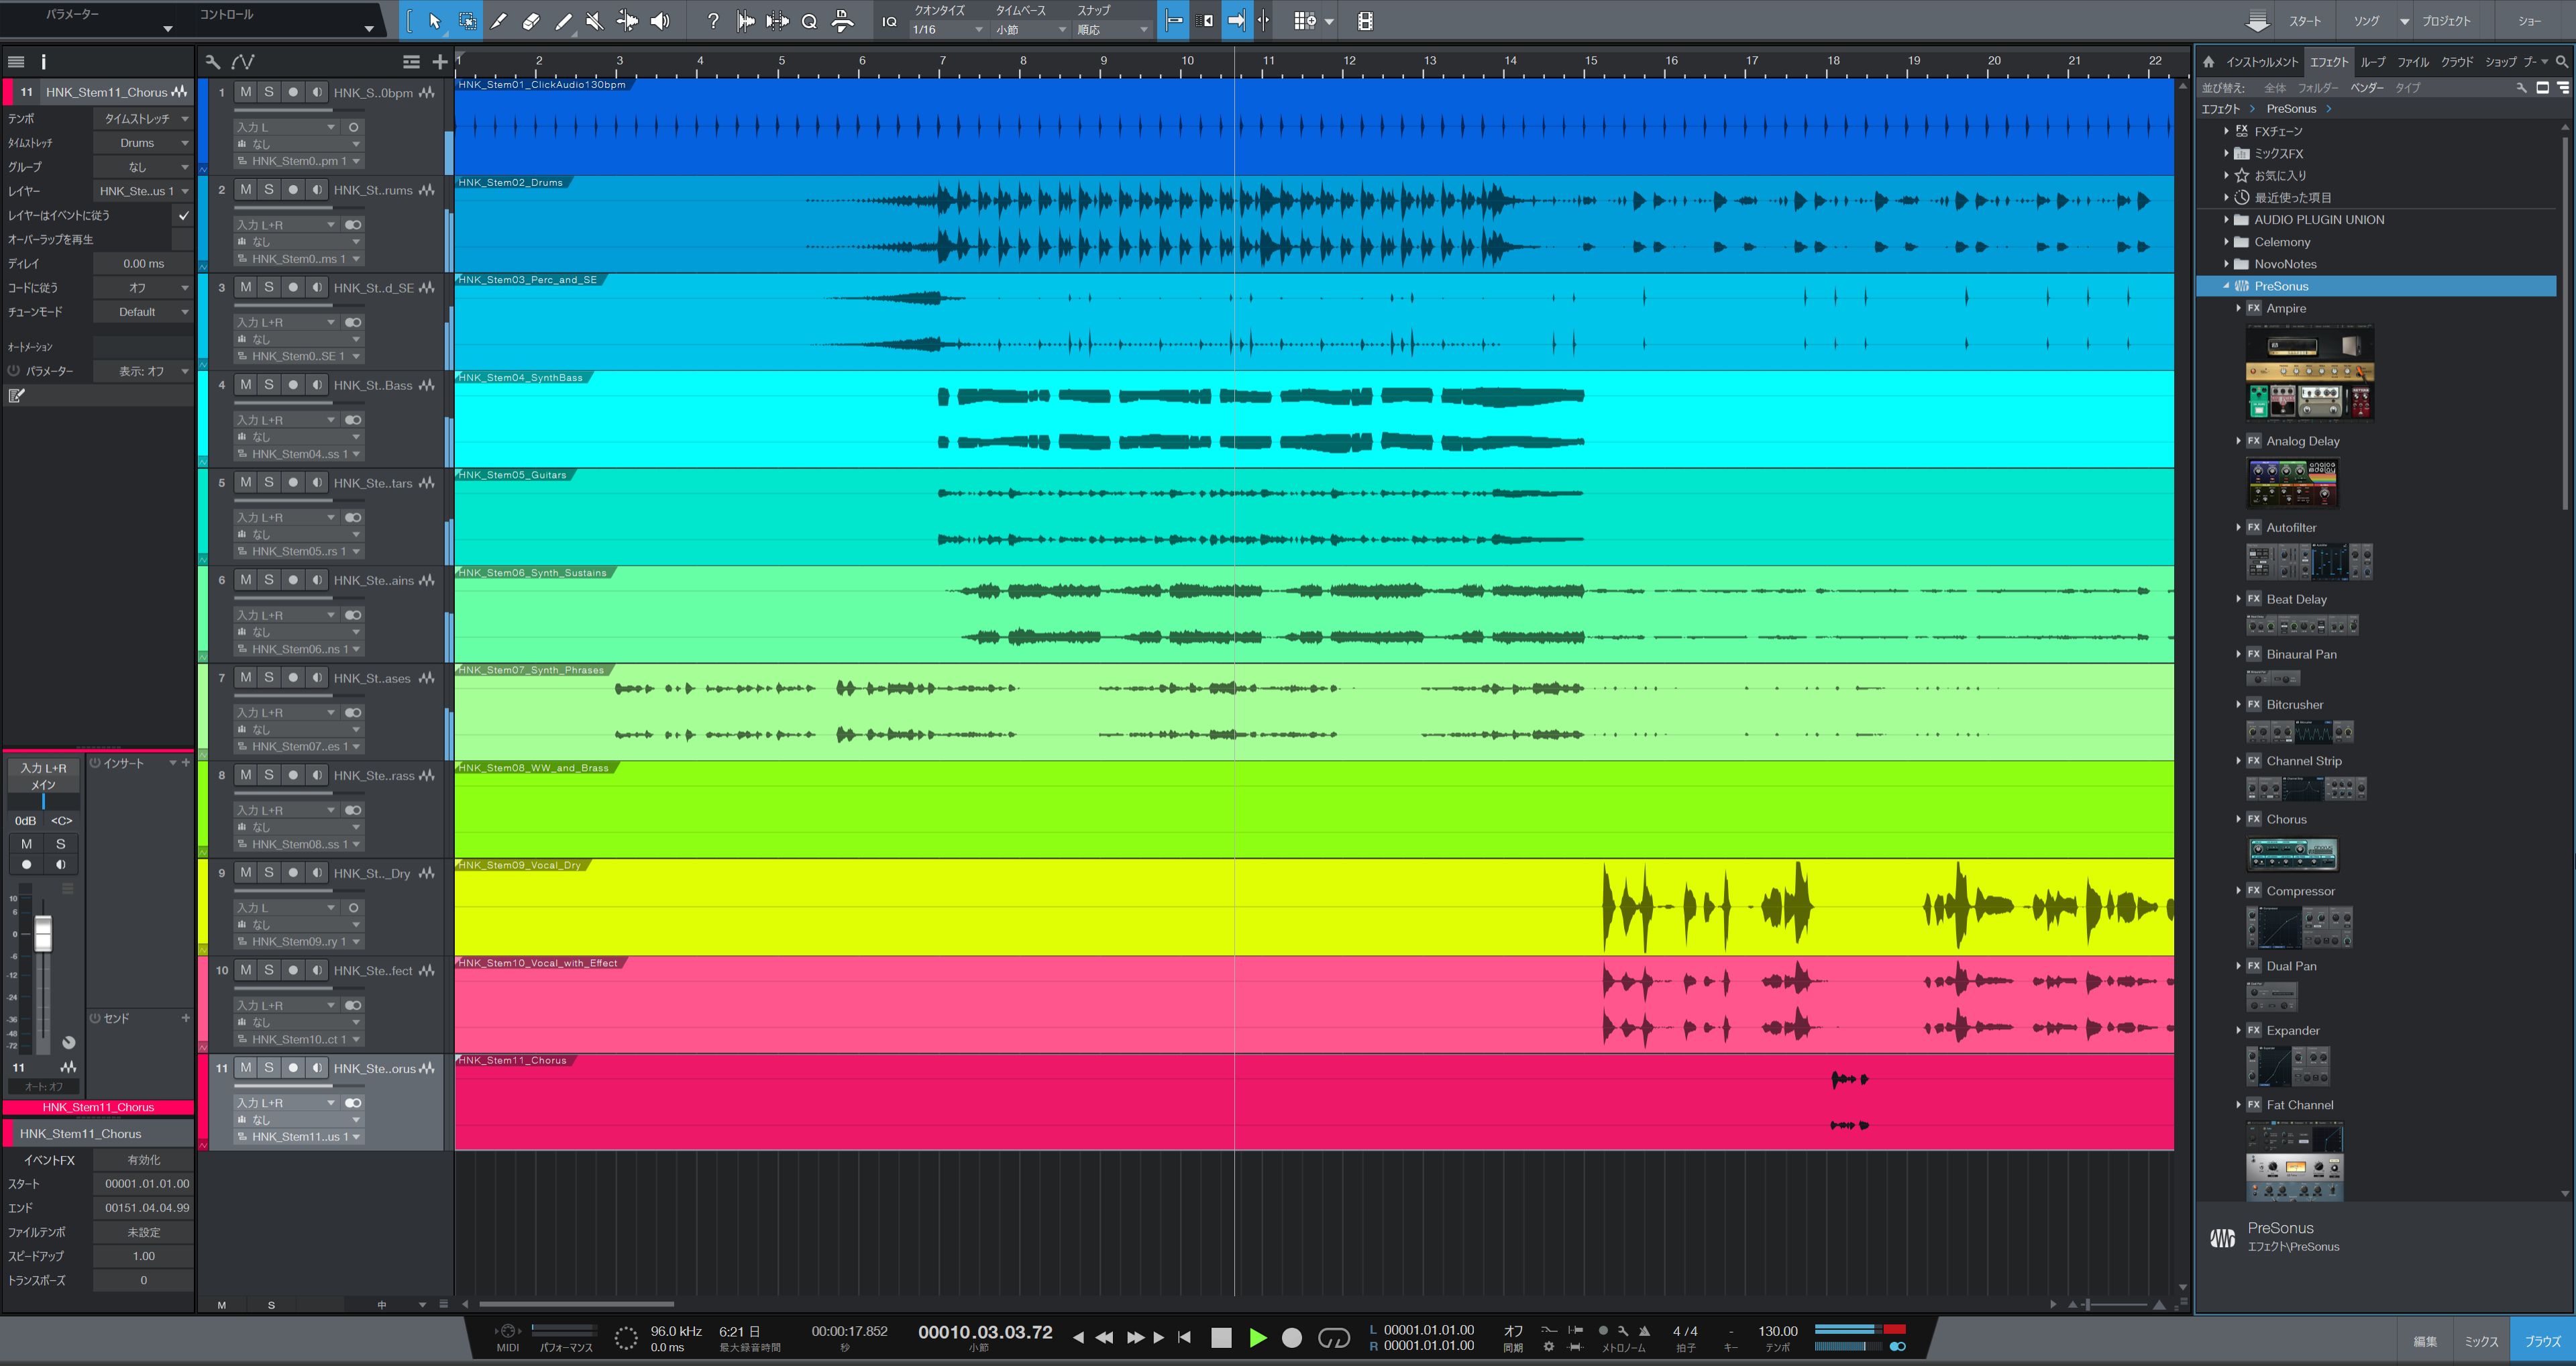The image size is (2576, 1366).
Task: Select the Eraser tool
Action: (x=531, y=21)
